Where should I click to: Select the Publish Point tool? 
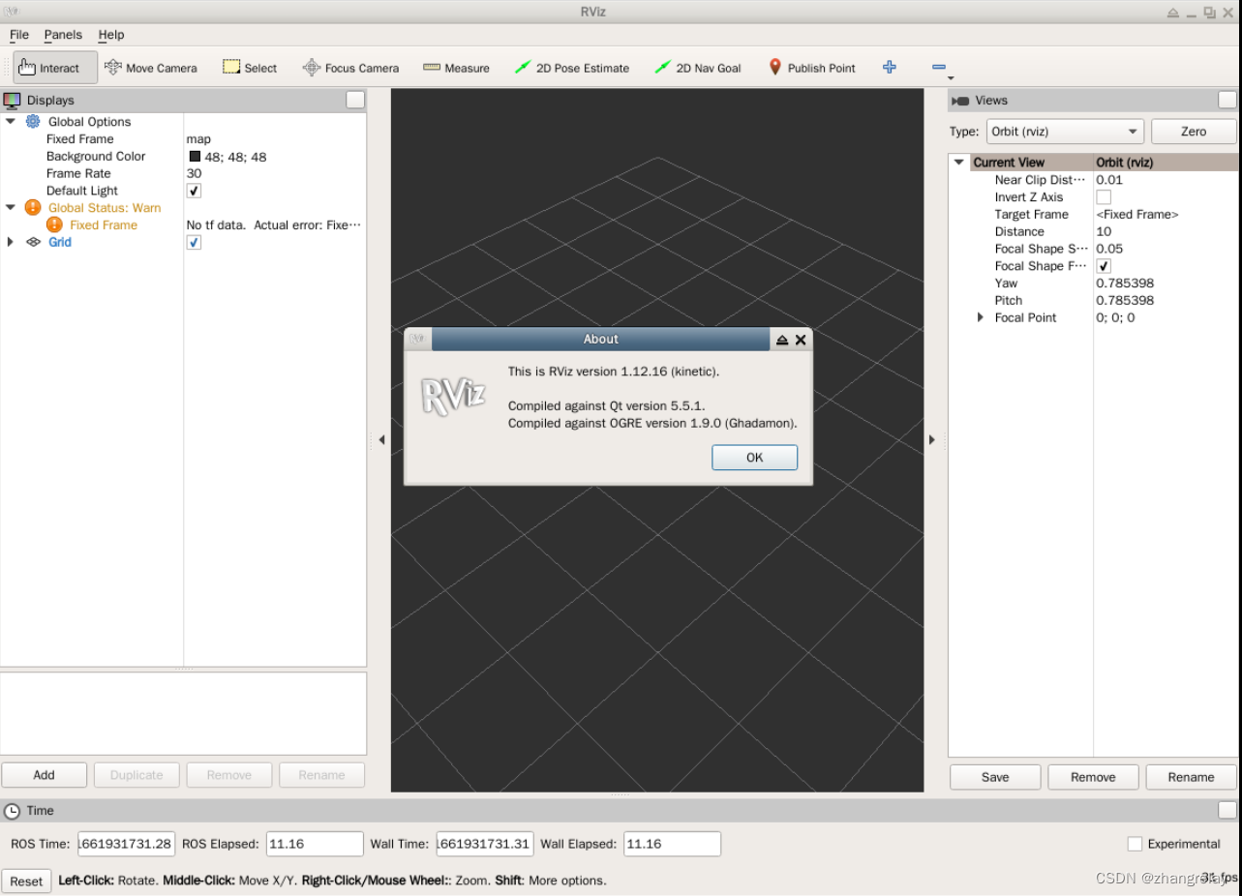tap(811, 68)
